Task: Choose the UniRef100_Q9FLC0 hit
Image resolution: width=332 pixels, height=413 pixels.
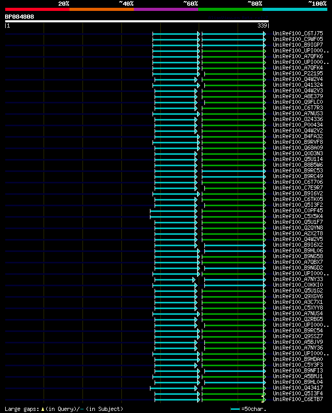Action: click(298, 102)
